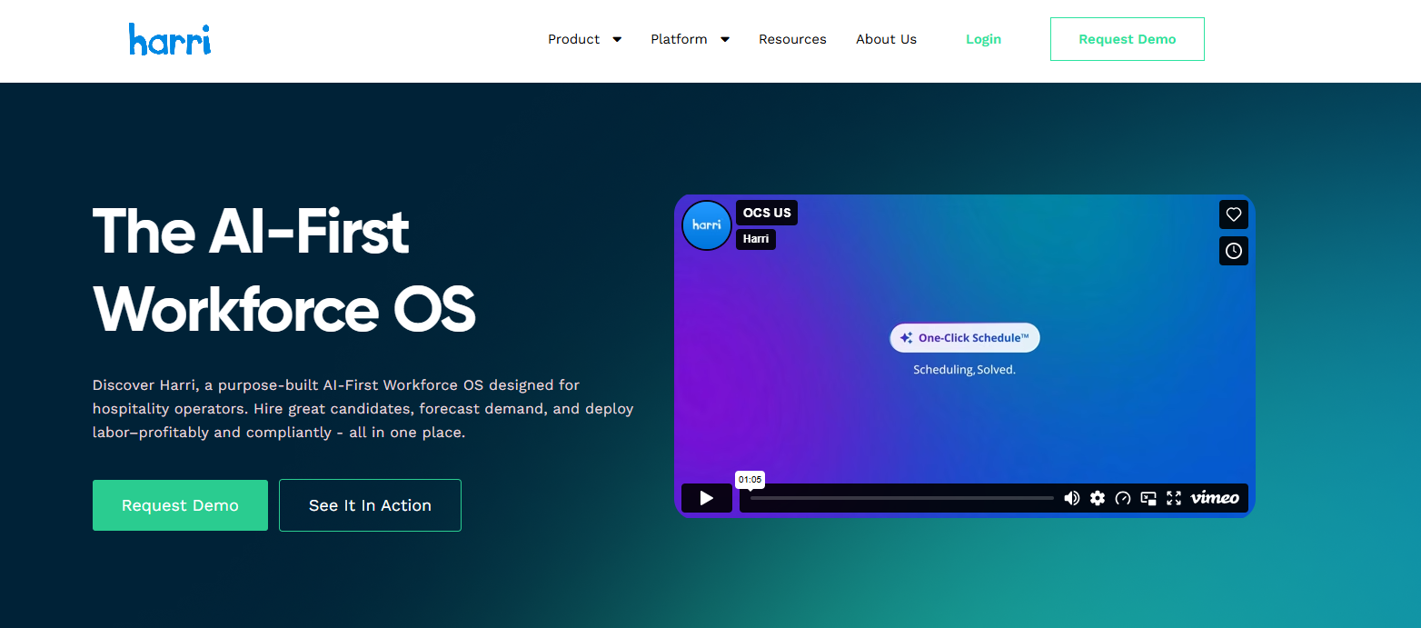This screenshot has width=1421, height=628.
Task: Click the harri logo in the header
Action: pyautogui.click(x=170, y=39)
